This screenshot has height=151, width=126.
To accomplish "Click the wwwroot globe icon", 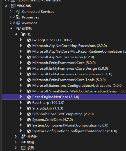I will [18, 23].
